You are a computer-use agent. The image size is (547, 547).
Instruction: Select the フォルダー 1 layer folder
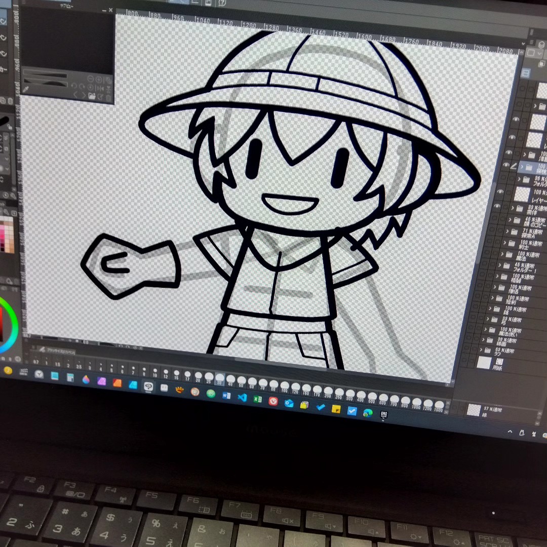524,269
